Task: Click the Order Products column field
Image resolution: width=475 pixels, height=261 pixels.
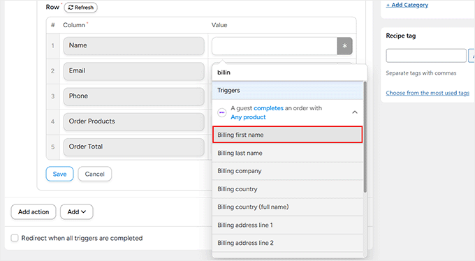Action: (x=133, y=121)
